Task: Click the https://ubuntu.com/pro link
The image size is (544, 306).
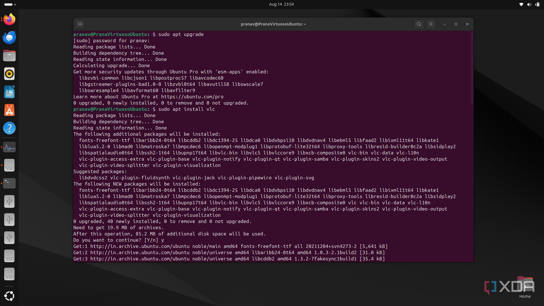Action: point(192,97)
